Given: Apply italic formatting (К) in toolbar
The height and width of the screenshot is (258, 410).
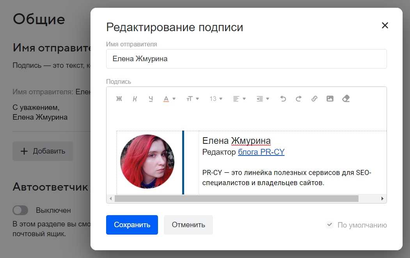Looking at the screenshot, I should (x=135, y=99).
